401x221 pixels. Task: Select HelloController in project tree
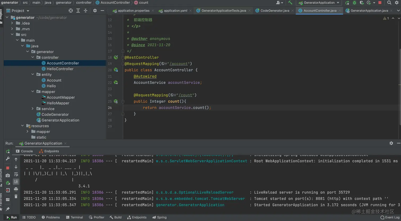60,69
